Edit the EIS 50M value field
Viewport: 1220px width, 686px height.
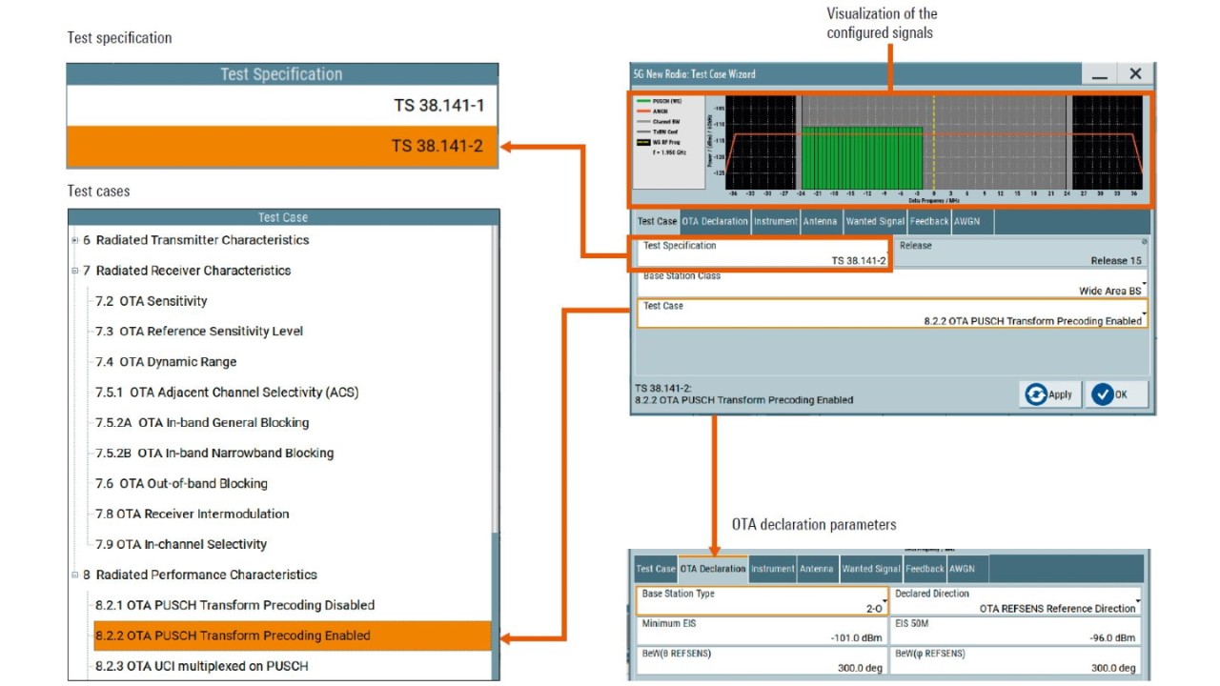[1016, 630]
